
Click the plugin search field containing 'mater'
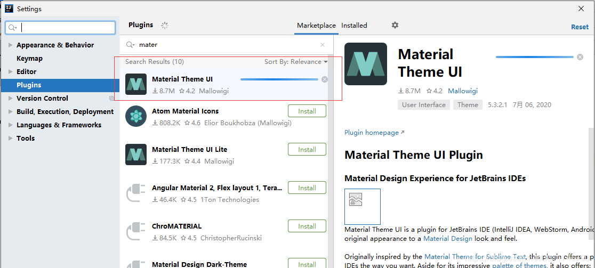[228, 45]
